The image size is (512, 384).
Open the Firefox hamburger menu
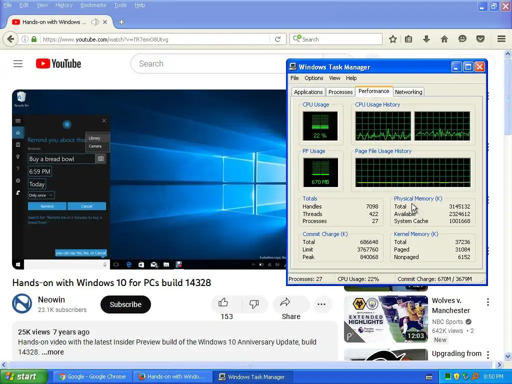(501, 39)
